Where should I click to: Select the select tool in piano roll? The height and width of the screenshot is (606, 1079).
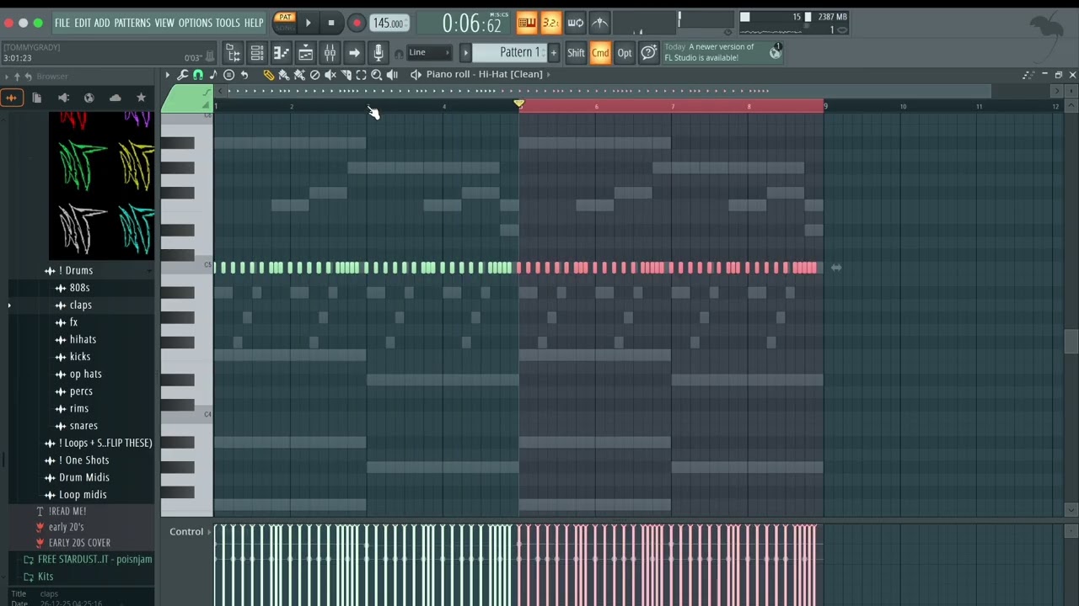[361, 75]
